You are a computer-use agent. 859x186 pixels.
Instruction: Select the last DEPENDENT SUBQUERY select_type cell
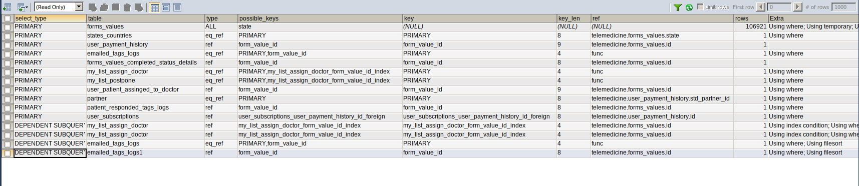click(50, 152)
